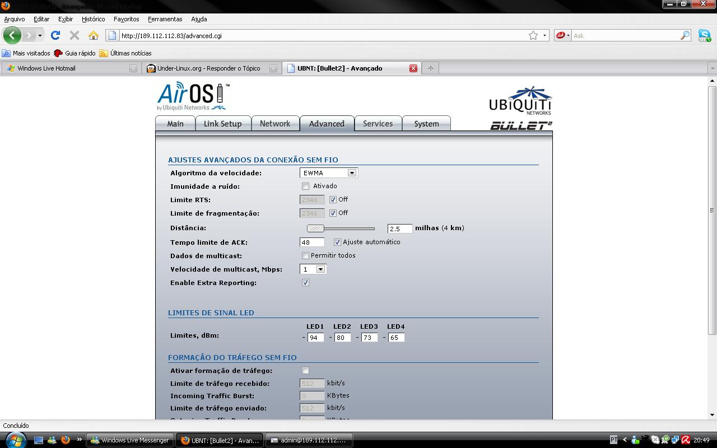Click the search magnifier icon

point(685,35)
